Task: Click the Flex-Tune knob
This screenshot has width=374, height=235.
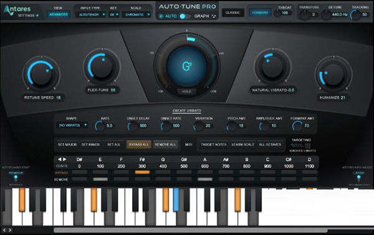Action: (x=102, y=66)
